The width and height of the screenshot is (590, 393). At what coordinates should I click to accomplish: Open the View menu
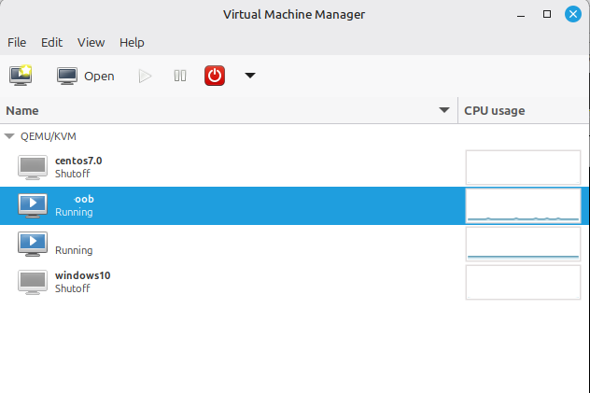pyautogui.click(x=91, y=43)
